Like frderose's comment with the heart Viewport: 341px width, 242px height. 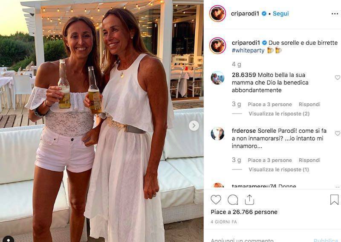(x=337, y=133)
